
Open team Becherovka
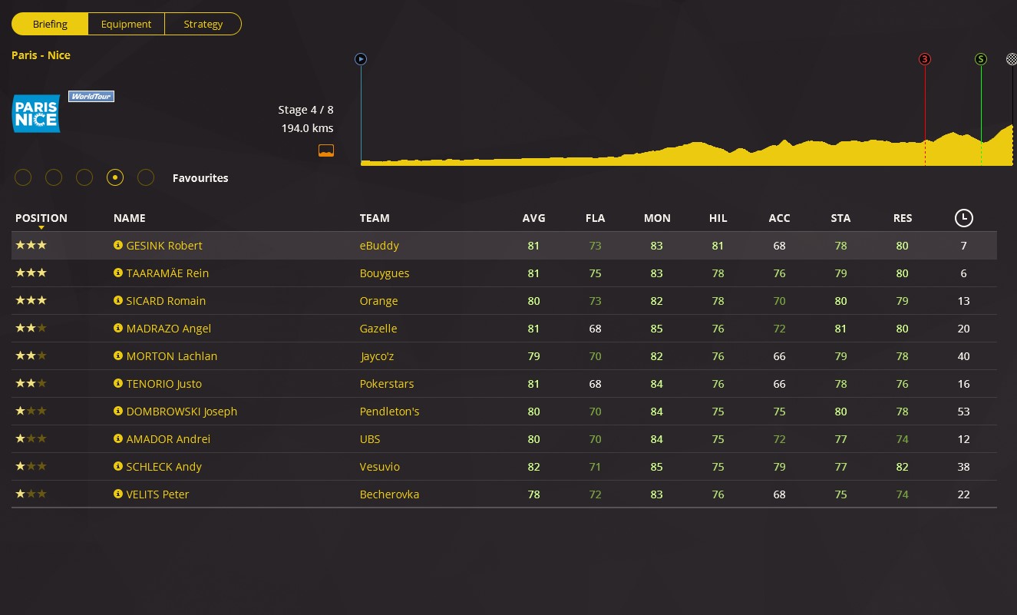tap(389, 494)
